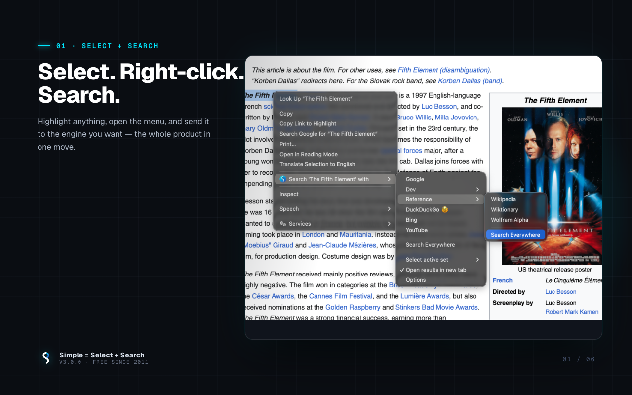Click the gear icon next to Services
This screenshot has height=395, width=632.
pos(283,224)
